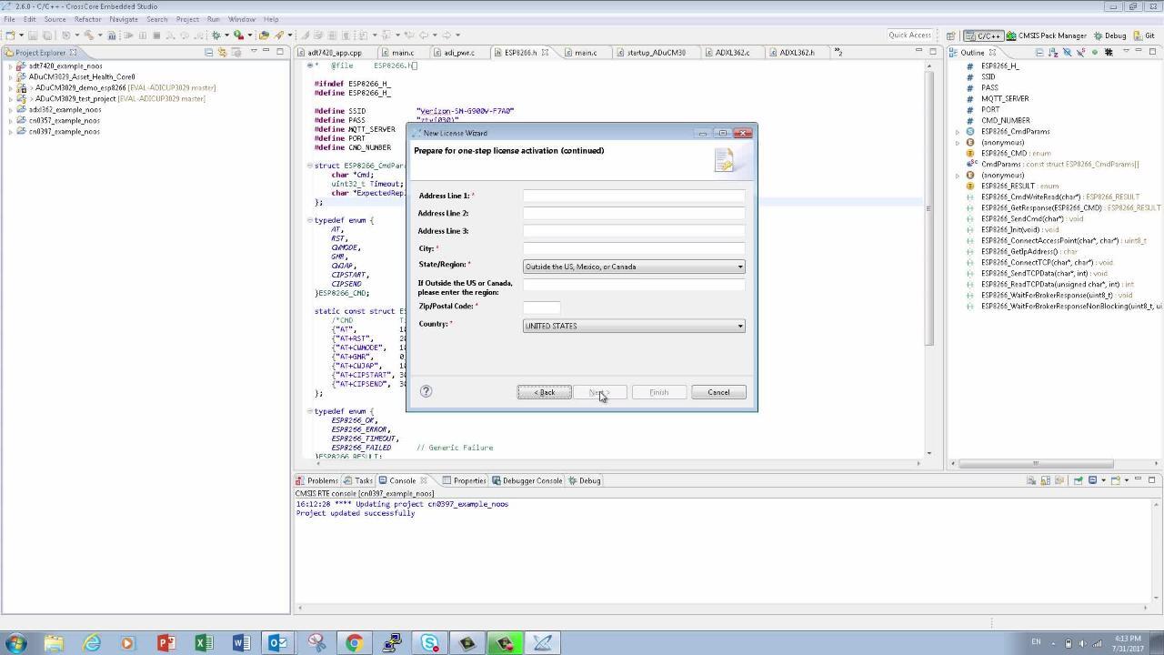The width and height of the screenshot is (1164, 655).
Task: Click the Open Perspective icon
Action: 953,35
